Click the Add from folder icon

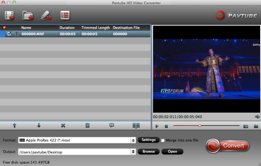click(x=28, y=16)
